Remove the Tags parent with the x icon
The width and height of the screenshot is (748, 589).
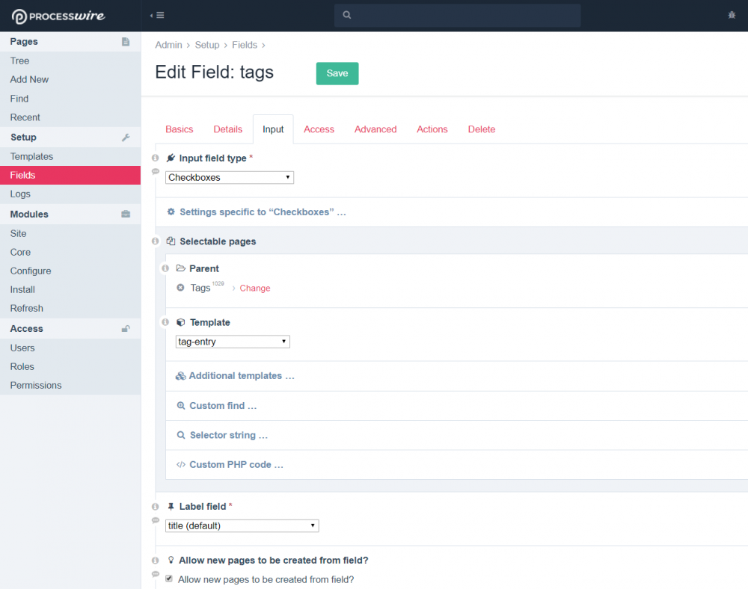click(180, 288)
